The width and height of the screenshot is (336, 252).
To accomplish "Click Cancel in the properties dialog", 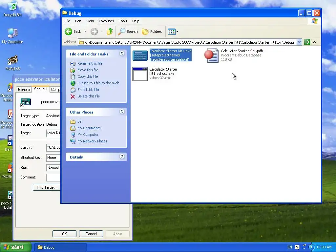I will tap(91, 234).
